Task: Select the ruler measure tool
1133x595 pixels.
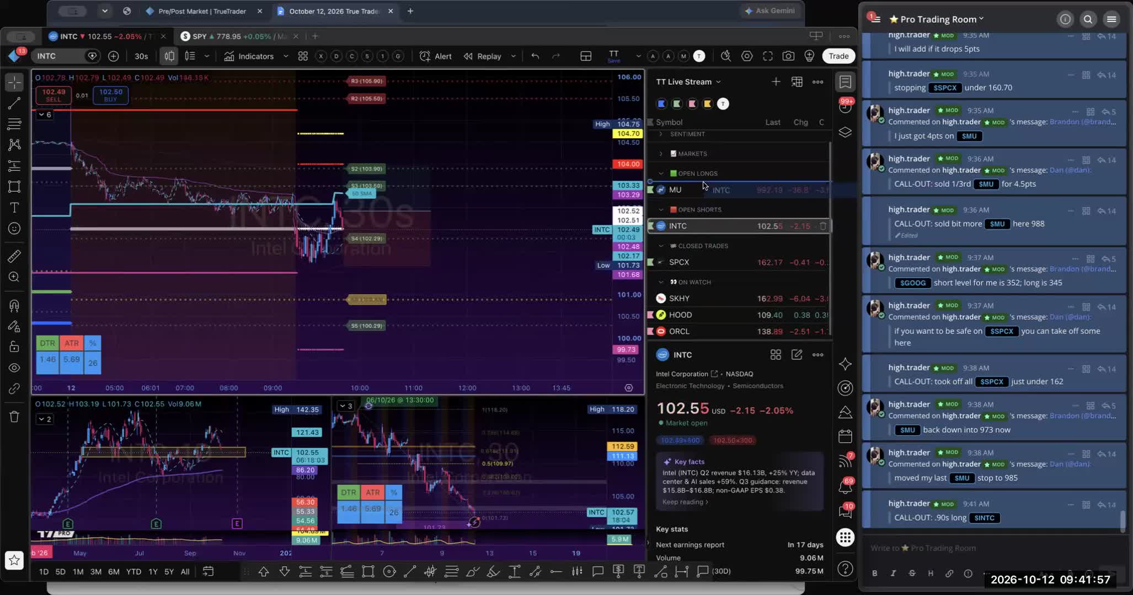Action: pos(14,256)
